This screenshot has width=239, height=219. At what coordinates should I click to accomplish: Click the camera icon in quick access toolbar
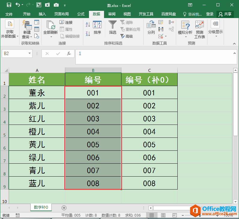pyautogui.click(x=56, y=5)
